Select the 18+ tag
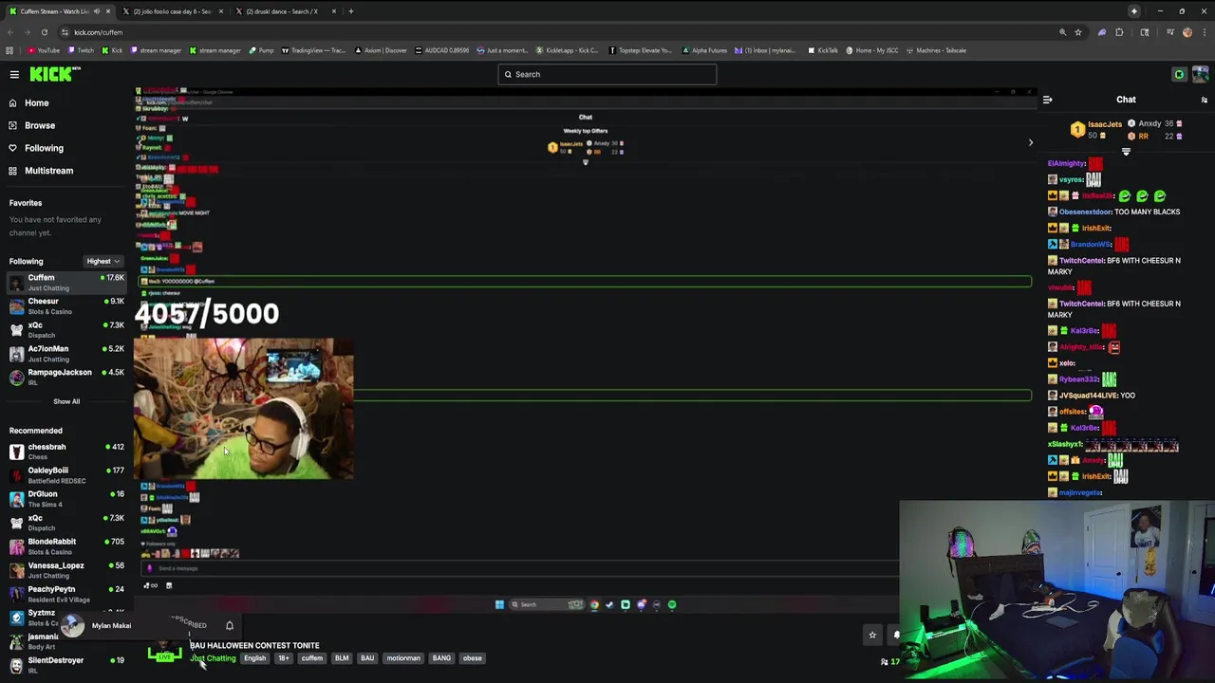Image resolution: width=1215 pixels, height=683 pixels. 283,658
